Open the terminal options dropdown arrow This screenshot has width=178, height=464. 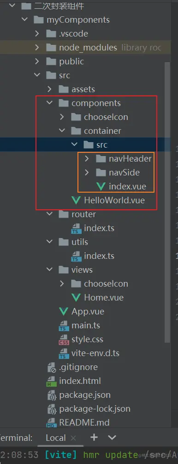click(x=112, y=437)
